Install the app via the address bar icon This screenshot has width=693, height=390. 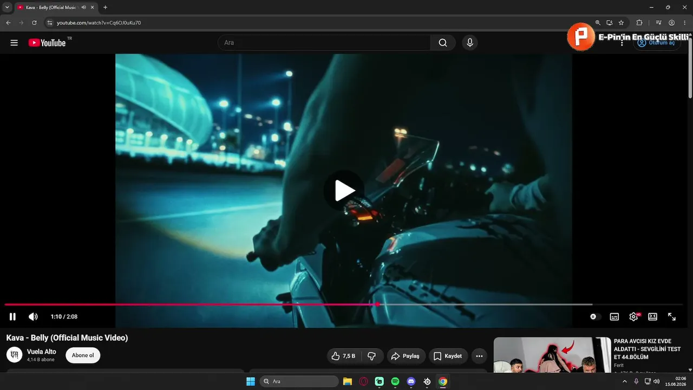[x=610, y=23]
